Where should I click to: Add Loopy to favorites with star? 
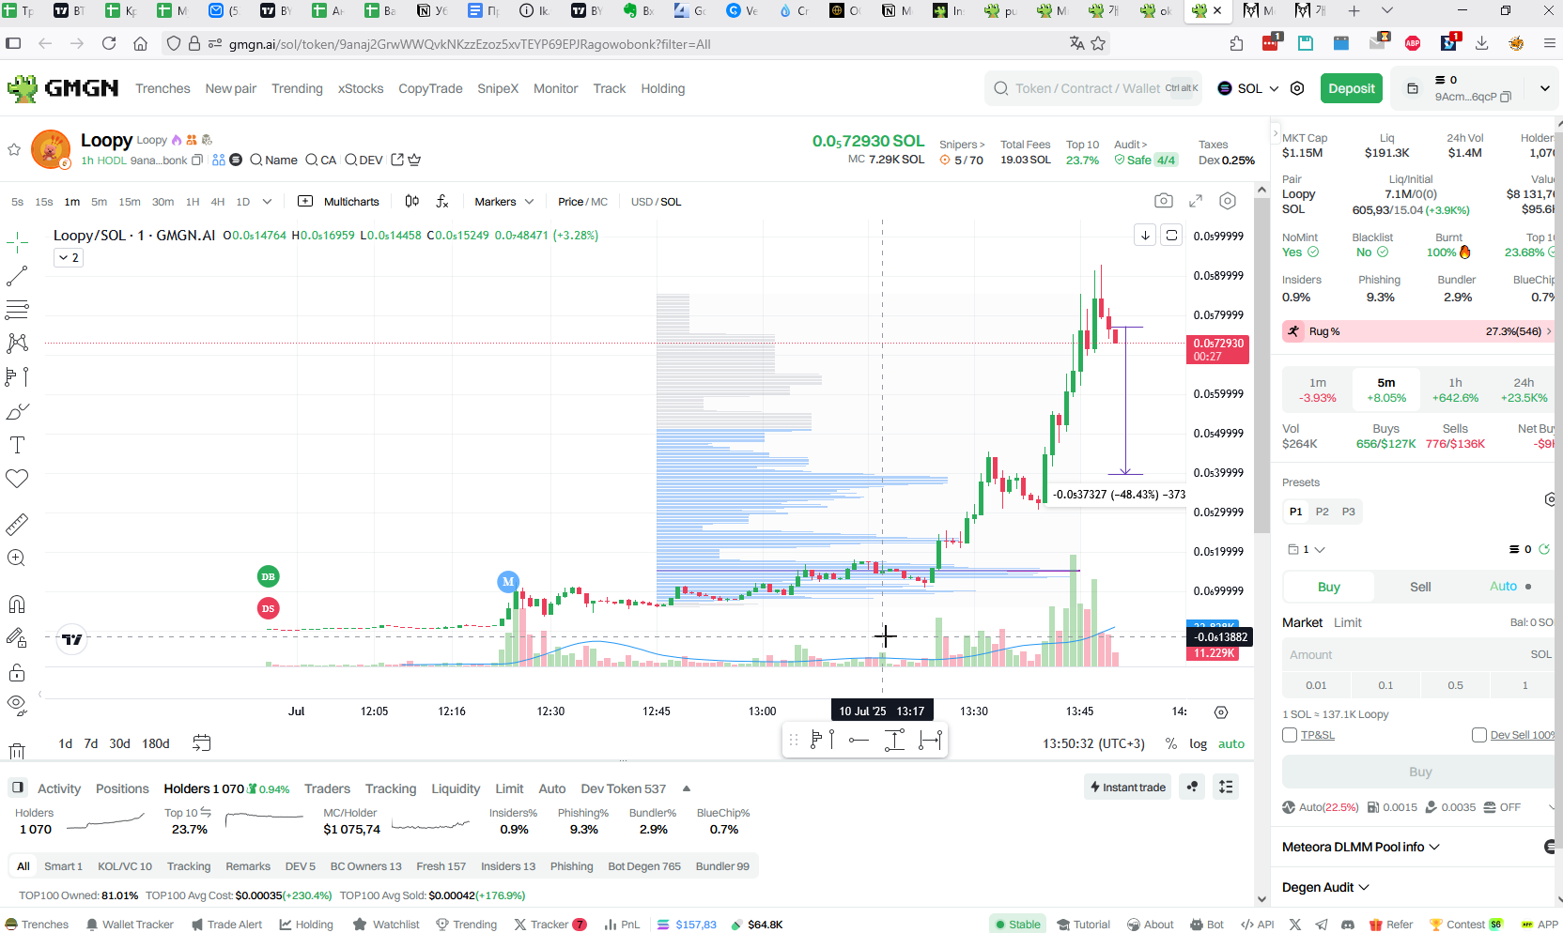point(14,149)
